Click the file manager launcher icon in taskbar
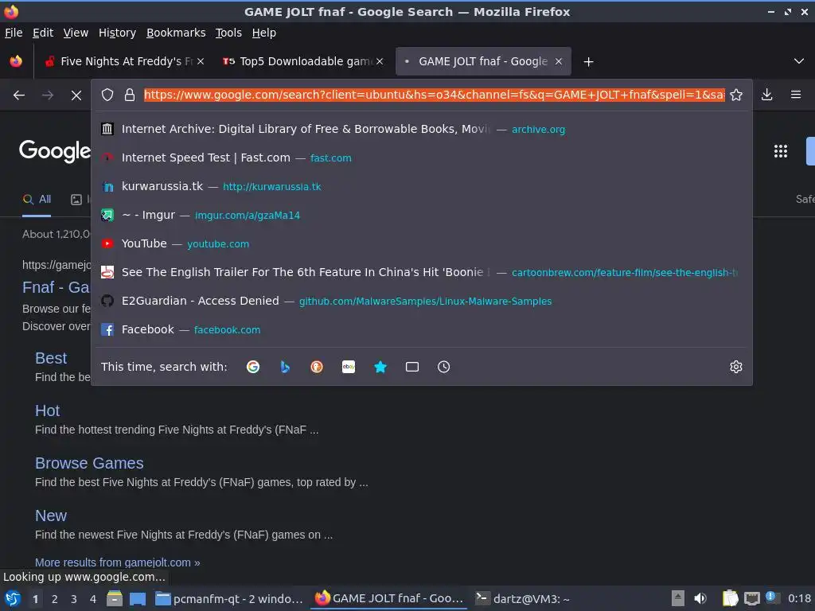The width and height of the screenshot is (815, 611). pos(115,598)
